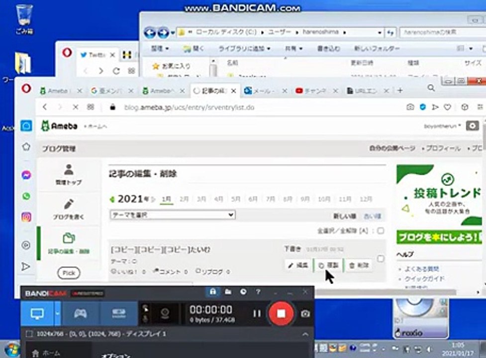Image resolution: width=486 pixels, height=358 pixels.
Task: Click the 編集 button for the entry
Action: tap(298, 265)
